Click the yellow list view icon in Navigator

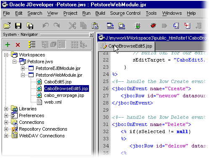[32, 45]
